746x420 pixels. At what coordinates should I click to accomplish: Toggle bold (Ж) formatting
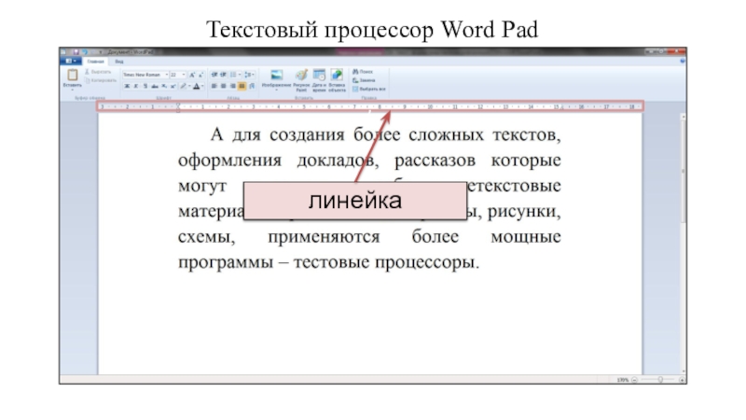127,86
